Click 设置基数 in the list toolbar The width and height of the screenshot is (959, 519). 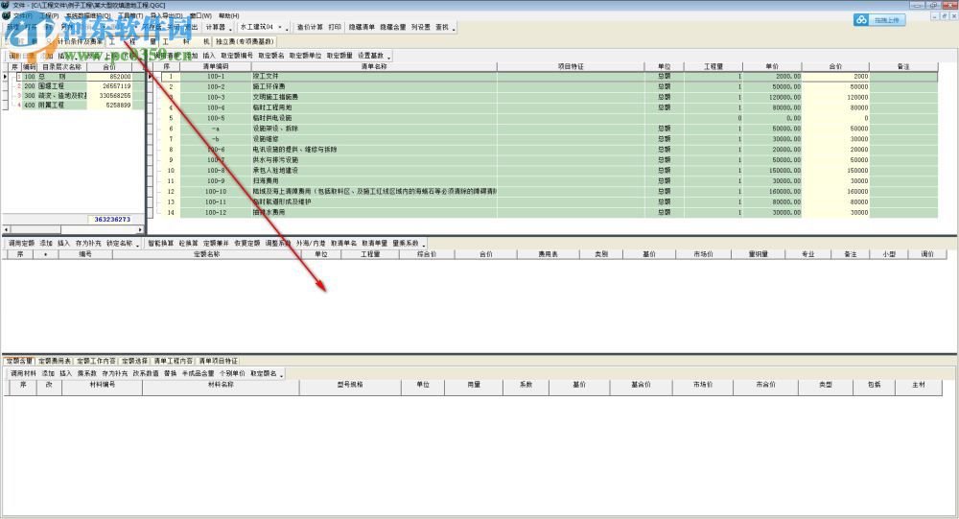pos(370,56)
